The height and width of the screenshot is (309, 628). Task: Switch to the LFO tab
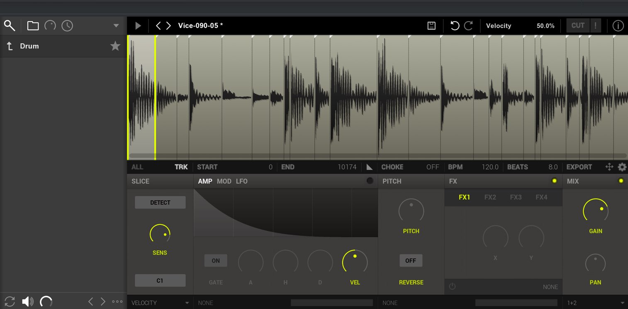tap(241, 181)
